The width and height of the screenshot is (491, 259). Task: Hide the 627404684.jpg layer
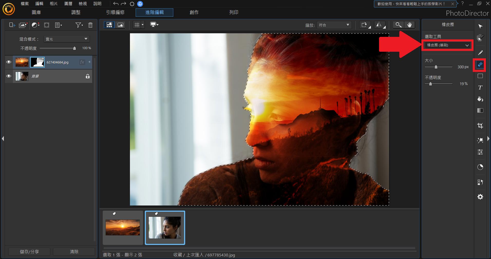9,62
